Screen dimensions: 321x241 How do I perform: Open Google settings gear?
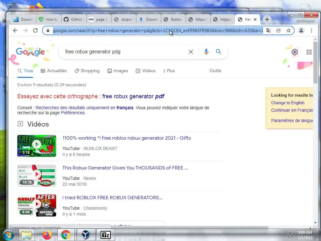pyautogui.click(x=295, y=52)
